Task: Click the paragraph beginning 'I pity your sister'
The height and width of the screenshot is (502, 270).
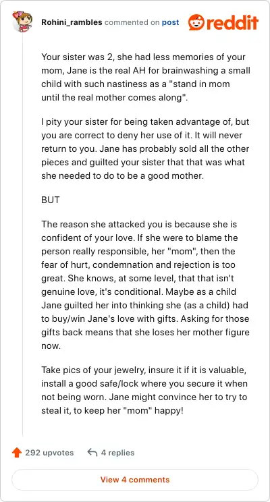Action: [145, 149]
